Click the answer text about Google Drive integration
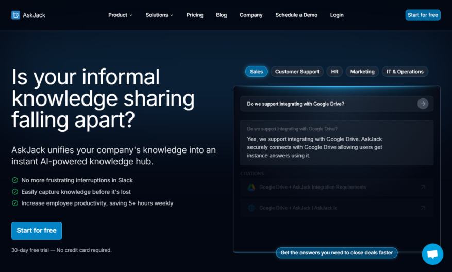 coord(314,147)
